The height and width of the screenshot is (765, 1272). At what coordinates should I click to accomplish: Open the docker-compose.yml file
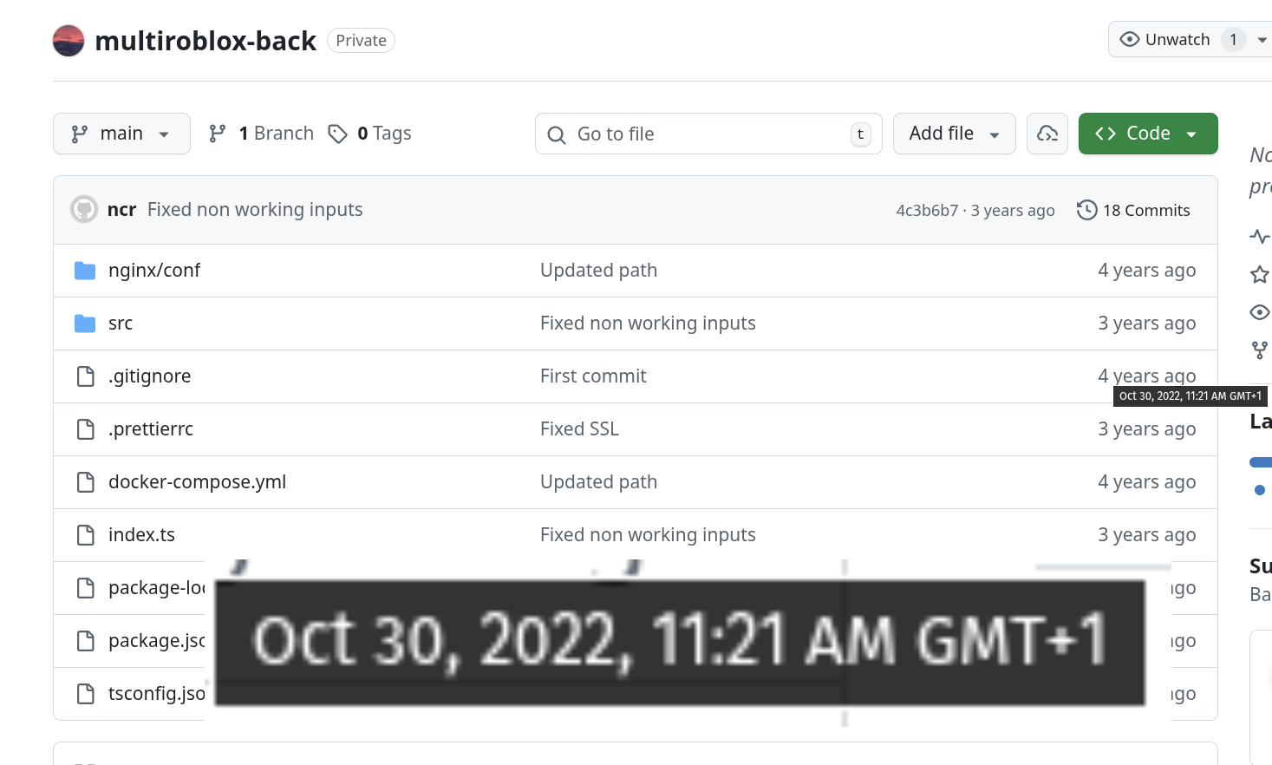click(x=197, y=482)
